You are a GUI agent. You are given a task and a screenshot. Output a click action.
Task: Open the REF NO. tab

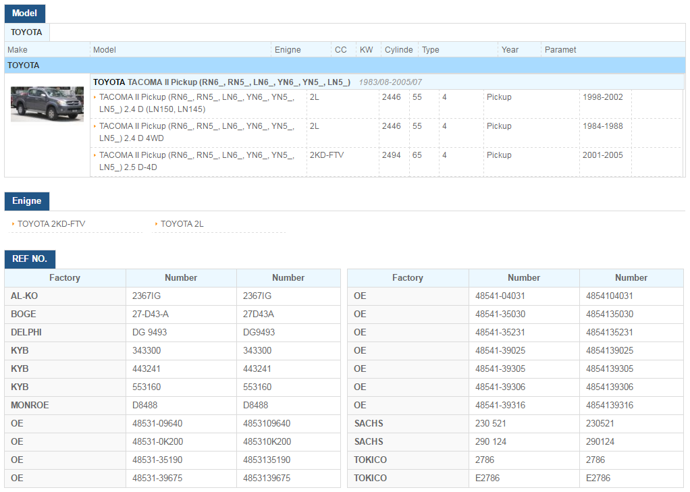(30, 258)
